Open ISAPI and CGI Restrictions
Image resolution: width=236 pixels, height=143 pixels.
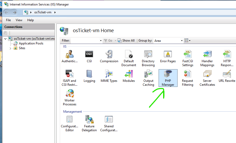tap(69, 78)
